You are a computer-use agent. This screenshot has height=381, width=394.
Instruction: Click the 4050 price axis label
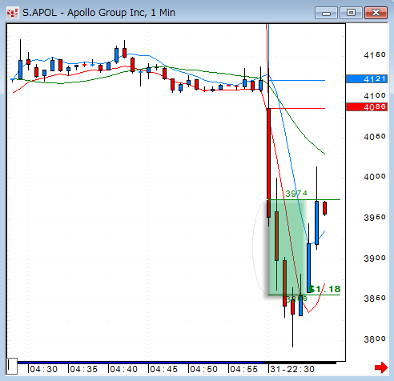[x=375, y=137]
